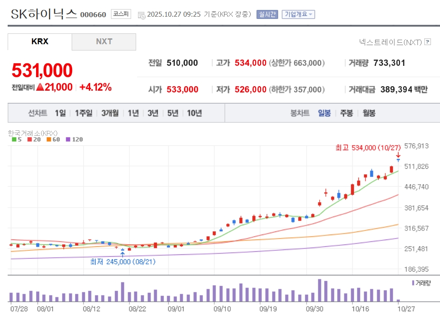Screen dimensions: 440x323
Task: Toggle the 실시간 real-time button
Action: click(x=267, y=14)
